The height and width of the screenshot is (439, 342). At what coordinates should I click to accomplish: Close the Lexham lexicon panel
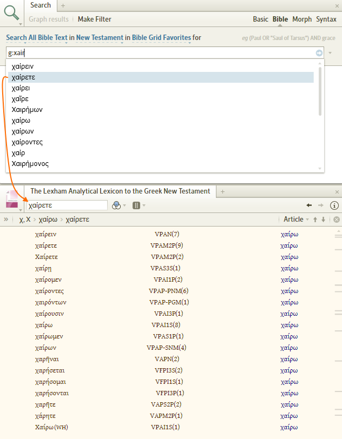click(337, 192)
